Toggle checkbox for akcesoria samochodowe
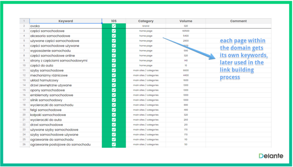This screenshot has width=293, height=167. (114, 36)
